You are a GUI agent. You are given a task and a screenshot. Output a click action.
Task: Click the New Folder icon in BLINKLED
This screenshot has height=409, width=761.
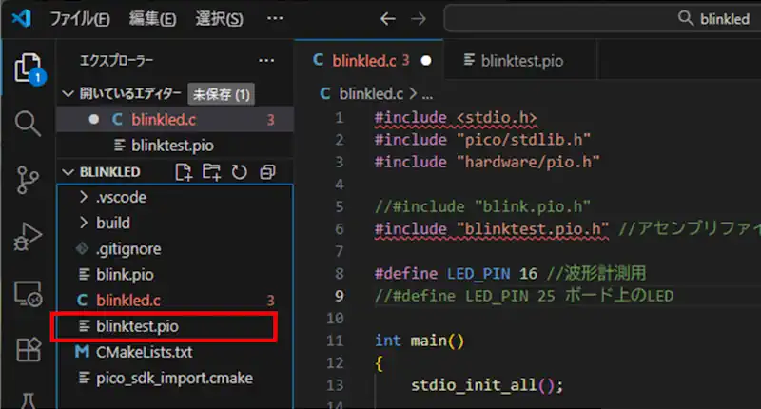coord(211,172)
